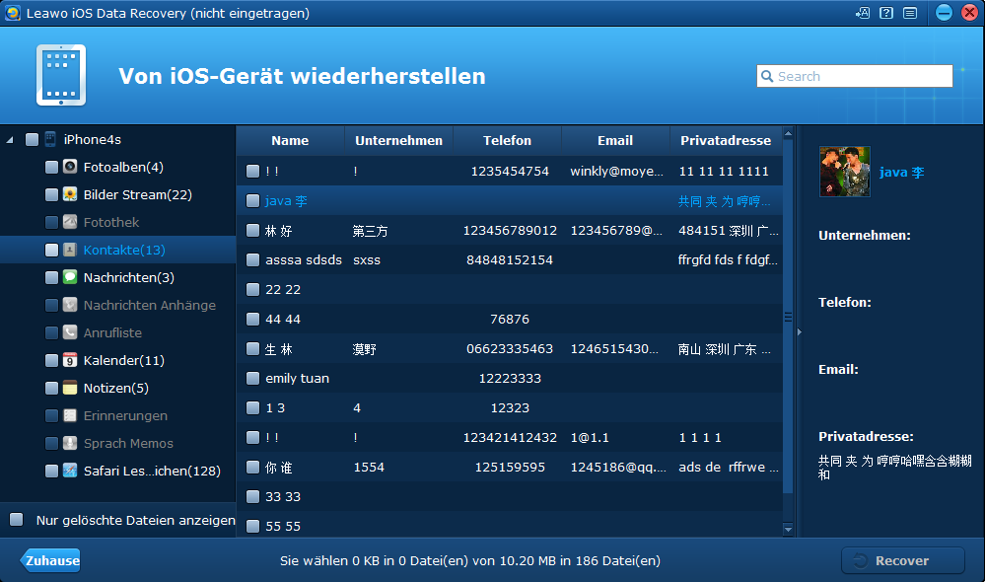Open the help question mark icon

[x=886, y=13]
